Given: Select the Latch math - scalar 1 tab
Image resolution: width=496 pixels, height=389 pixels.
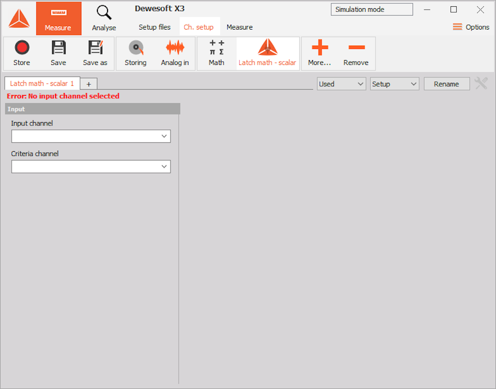Looking at the screenshot, I should [42, 83].
